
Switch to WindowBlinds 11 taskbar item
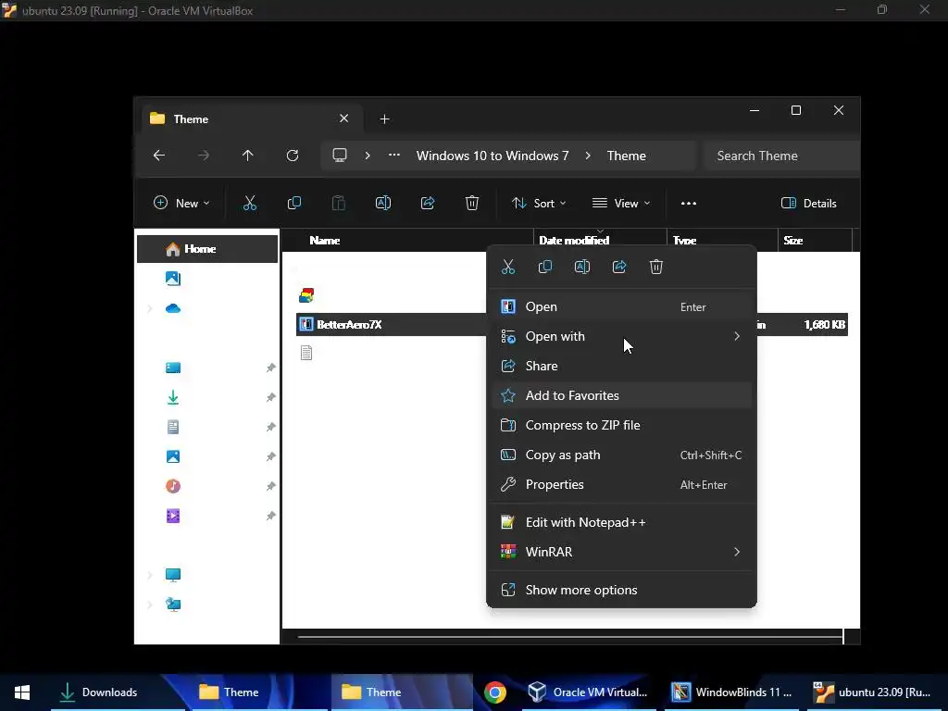(x=731, y=692)
